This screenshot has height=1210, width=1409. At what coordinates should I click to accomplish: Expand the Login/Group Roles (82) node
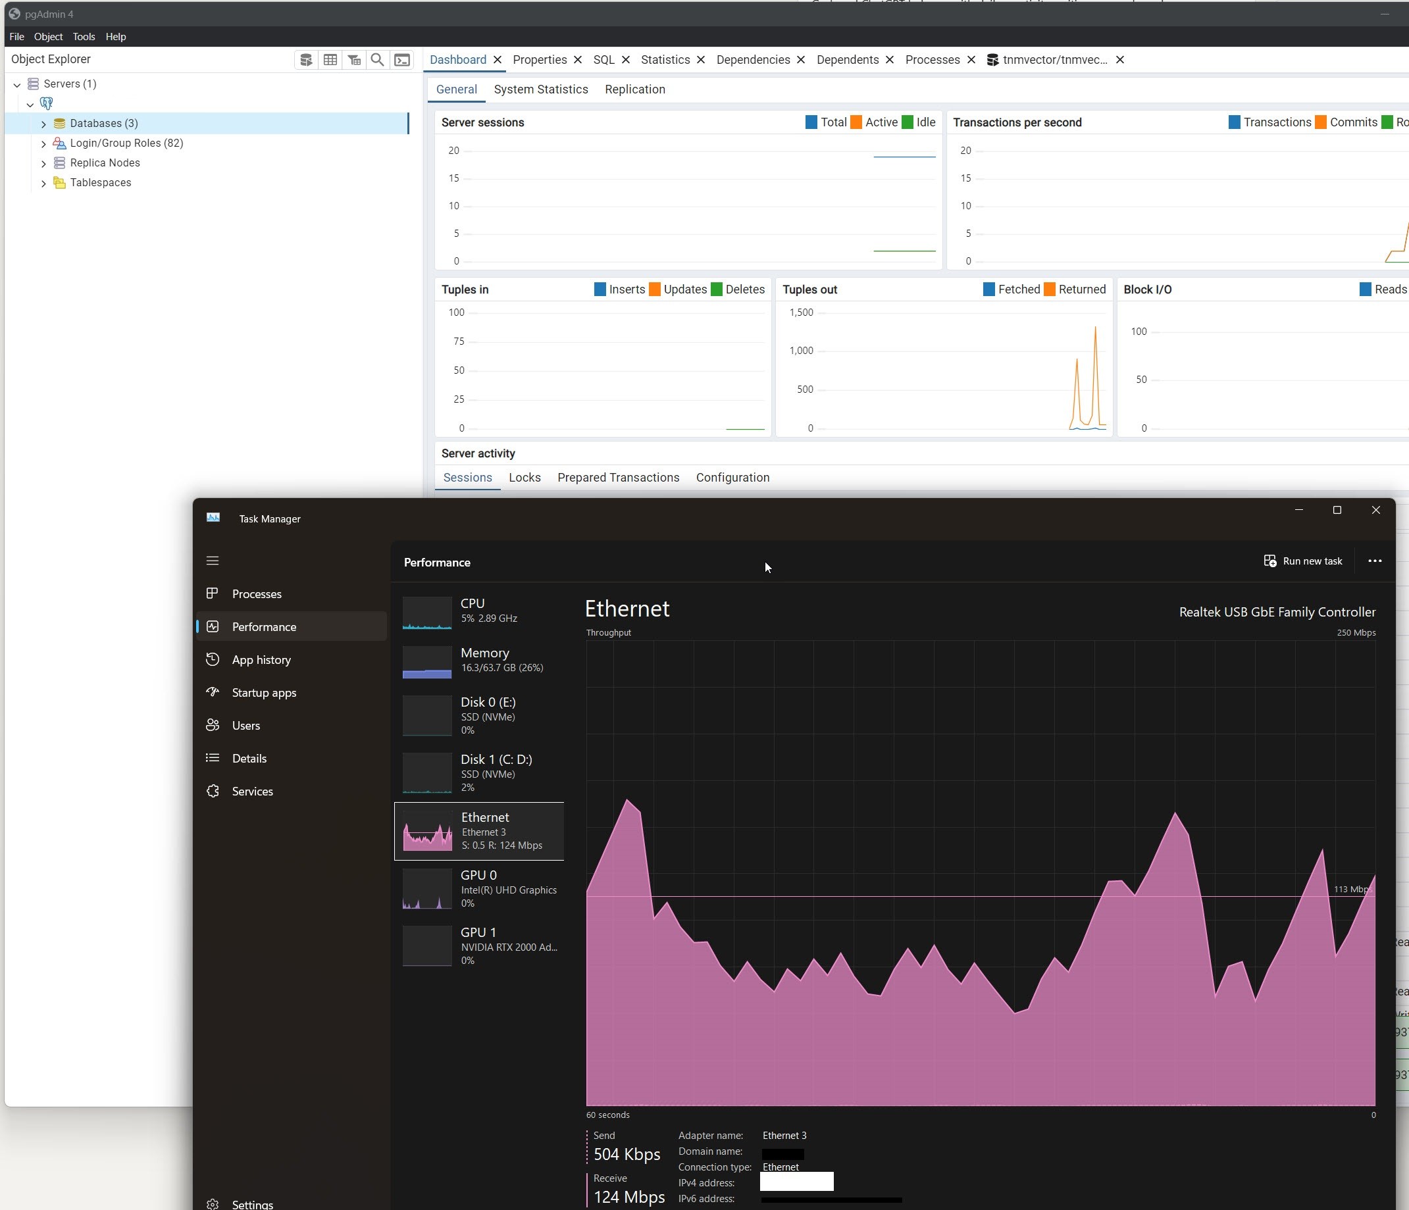click(x=43, y=143)
